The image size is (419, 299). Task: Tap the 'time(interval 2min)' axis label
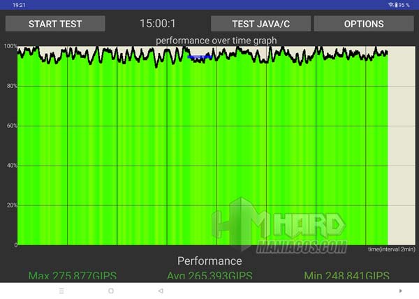click(391, 249)
